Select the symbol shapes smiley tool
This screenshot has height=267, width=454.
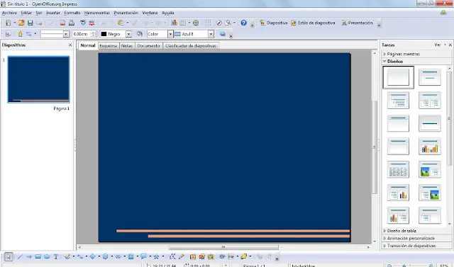coord(106,256)
